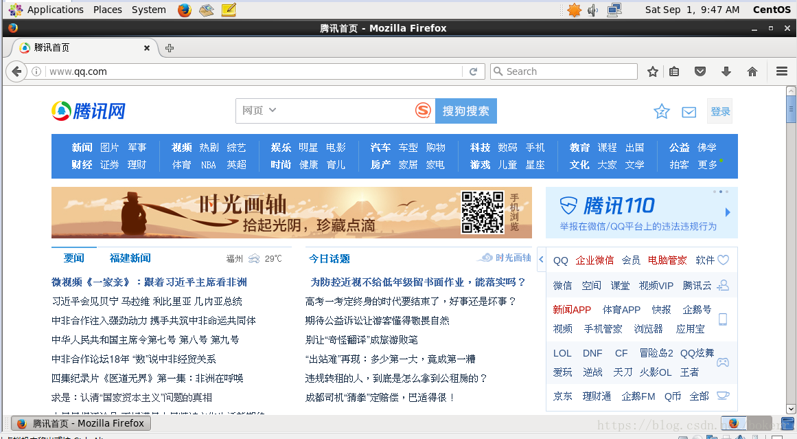Open the 科技 navigation link
The height and width of the screenshot is (439, 797).
pos(480,148)
